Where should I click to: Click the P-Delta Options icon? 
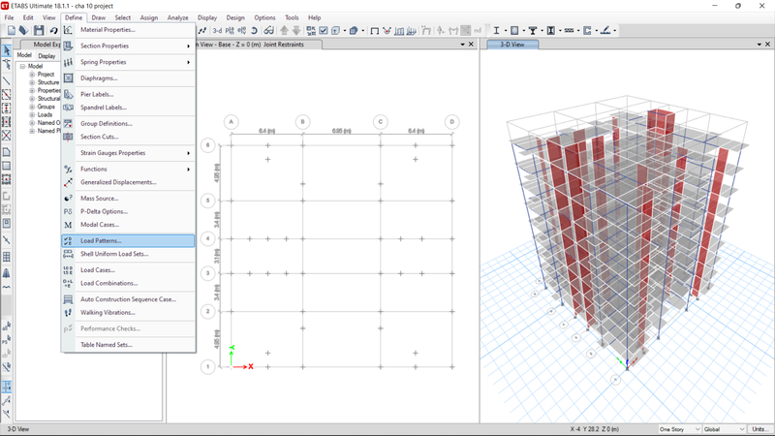coord(68,211)
